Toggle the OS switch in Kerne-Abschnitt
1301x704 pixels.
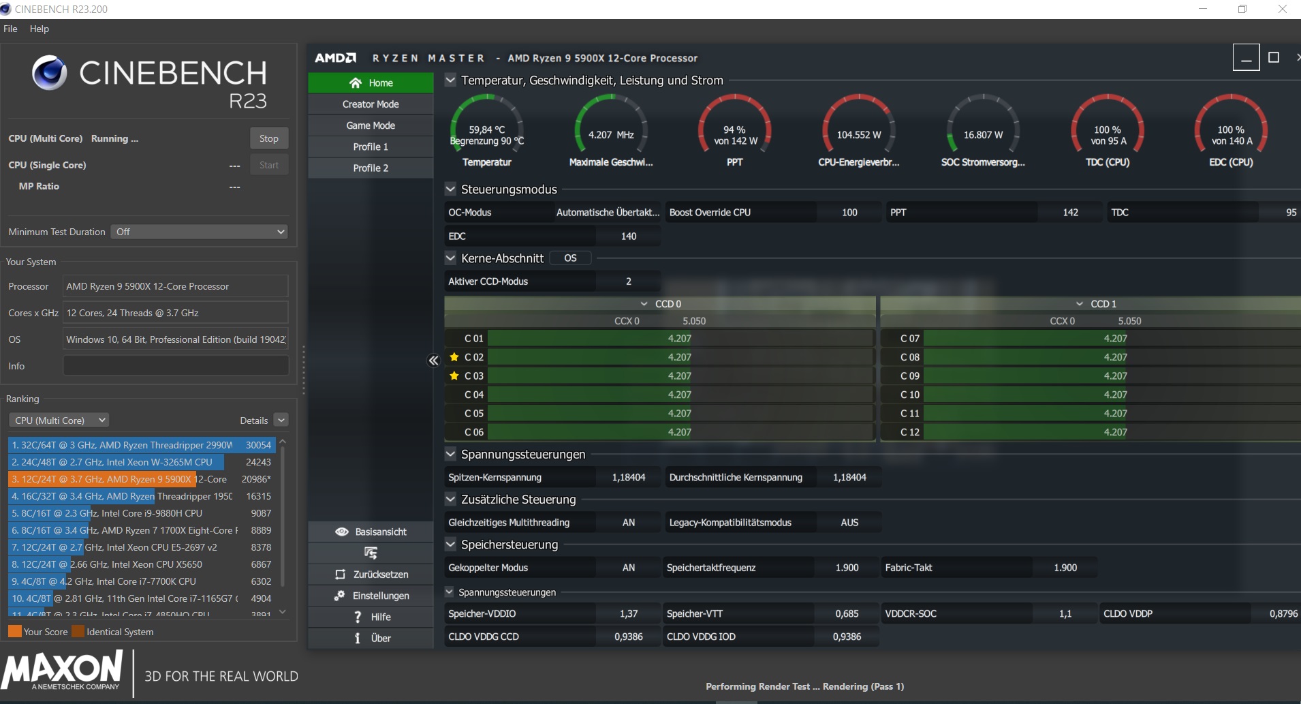click(x=570, y=258)
